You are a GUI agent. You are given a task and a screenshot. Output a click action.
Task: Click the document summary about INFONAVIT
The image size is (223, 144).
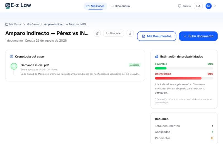pos(80,74)
